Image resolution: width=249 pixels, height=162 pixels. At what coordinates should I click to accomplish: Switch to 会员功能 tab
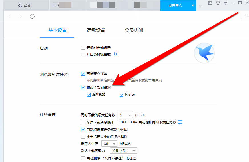pyautogui.click(x=134, y=30)
